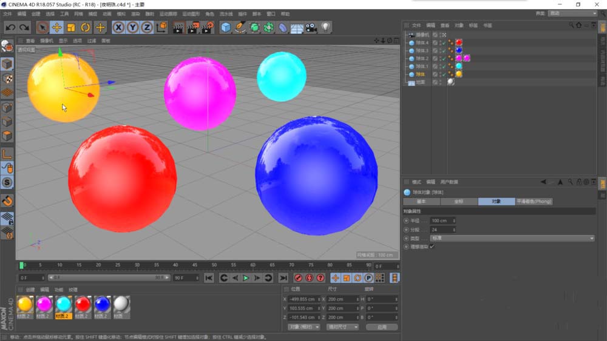607x341 pixels.
Task: Open the spline Pen tool
Action: pyautogui.click(x=240, y=27)
